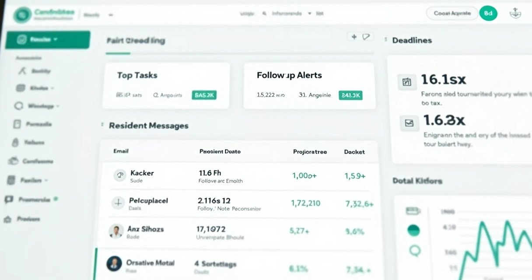Click the 17,1072 value in Anz Sihozs row
This screenshot has width=532, height=280.
211,228
